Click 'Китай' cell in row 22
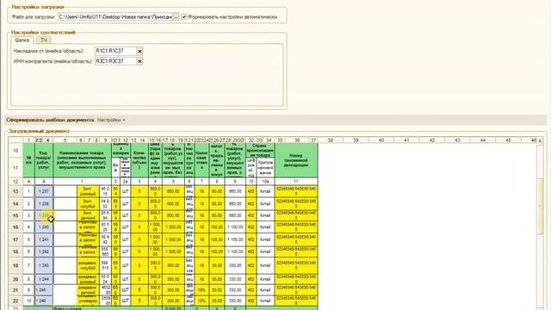The height and width of the screenshot is (310, 551). [265, 301]
